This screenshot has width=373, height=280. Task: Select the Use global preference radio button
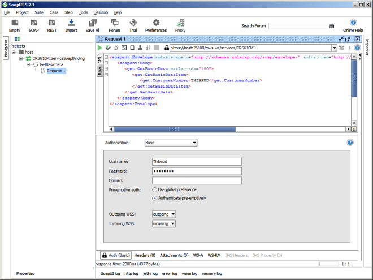pos(155,189)
